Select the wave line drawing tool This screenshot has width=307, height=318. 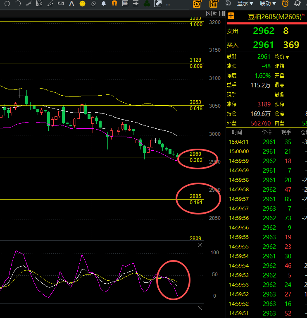point(29,3)
